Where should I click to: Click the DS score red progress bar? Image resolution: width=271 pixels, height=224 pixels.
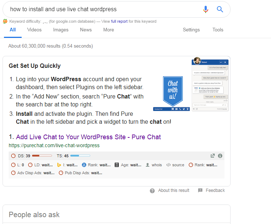coord(42,156)
